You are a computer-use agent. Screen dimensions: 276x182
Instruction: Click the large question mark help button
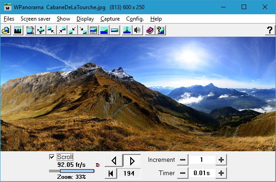270,30
